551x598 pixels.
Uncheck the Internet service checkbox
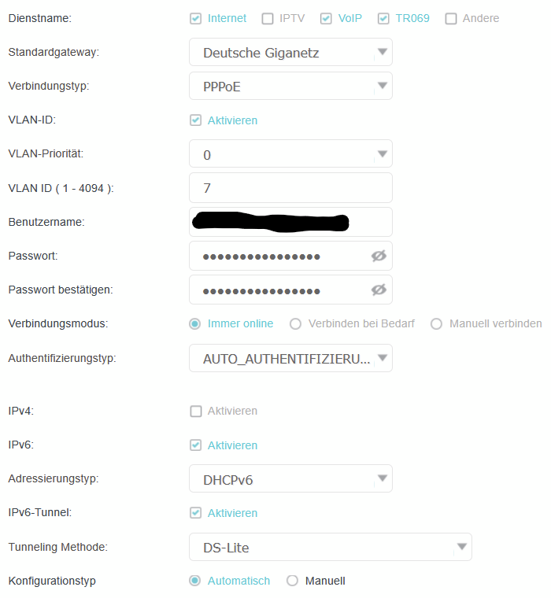pyautogui.click(x=195, y=18)
